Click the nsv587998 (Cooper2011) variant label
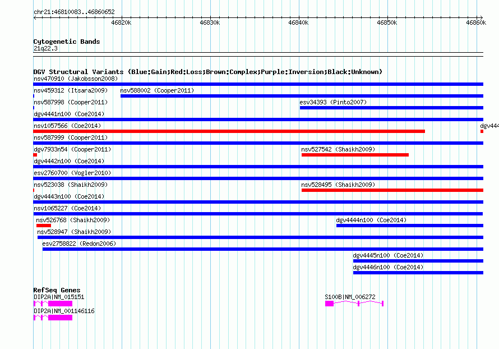Screen dimensions: 499x349 pos(71,102)
